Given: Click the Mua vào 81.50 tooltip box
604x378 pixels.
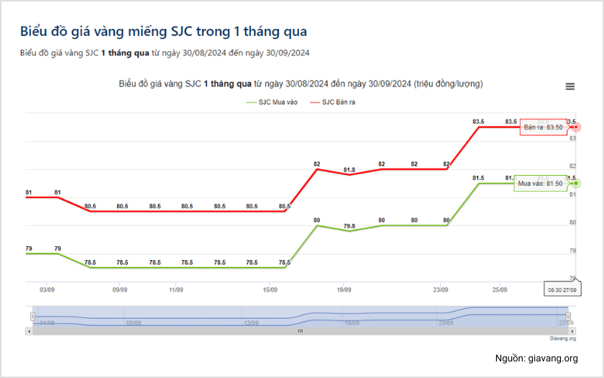Looking at the screenshot, I should pos(539,184).
